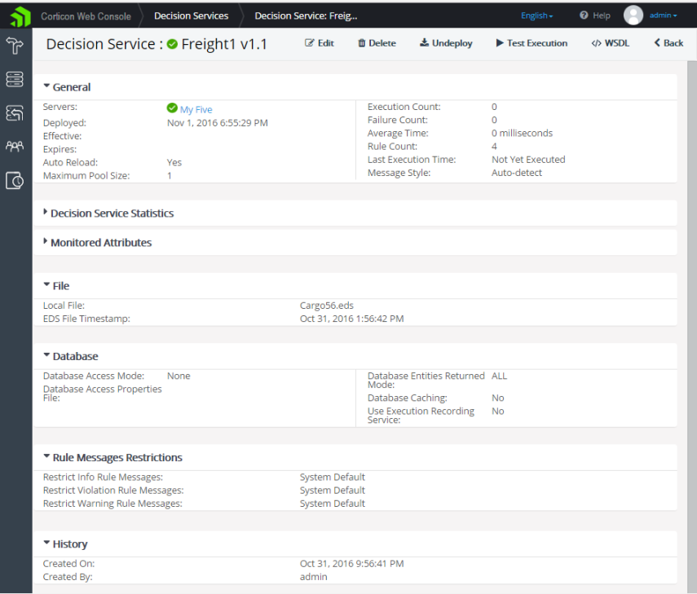Click the green check beside My Five
This screenshot has height=594, width=697.
[172, 108]
